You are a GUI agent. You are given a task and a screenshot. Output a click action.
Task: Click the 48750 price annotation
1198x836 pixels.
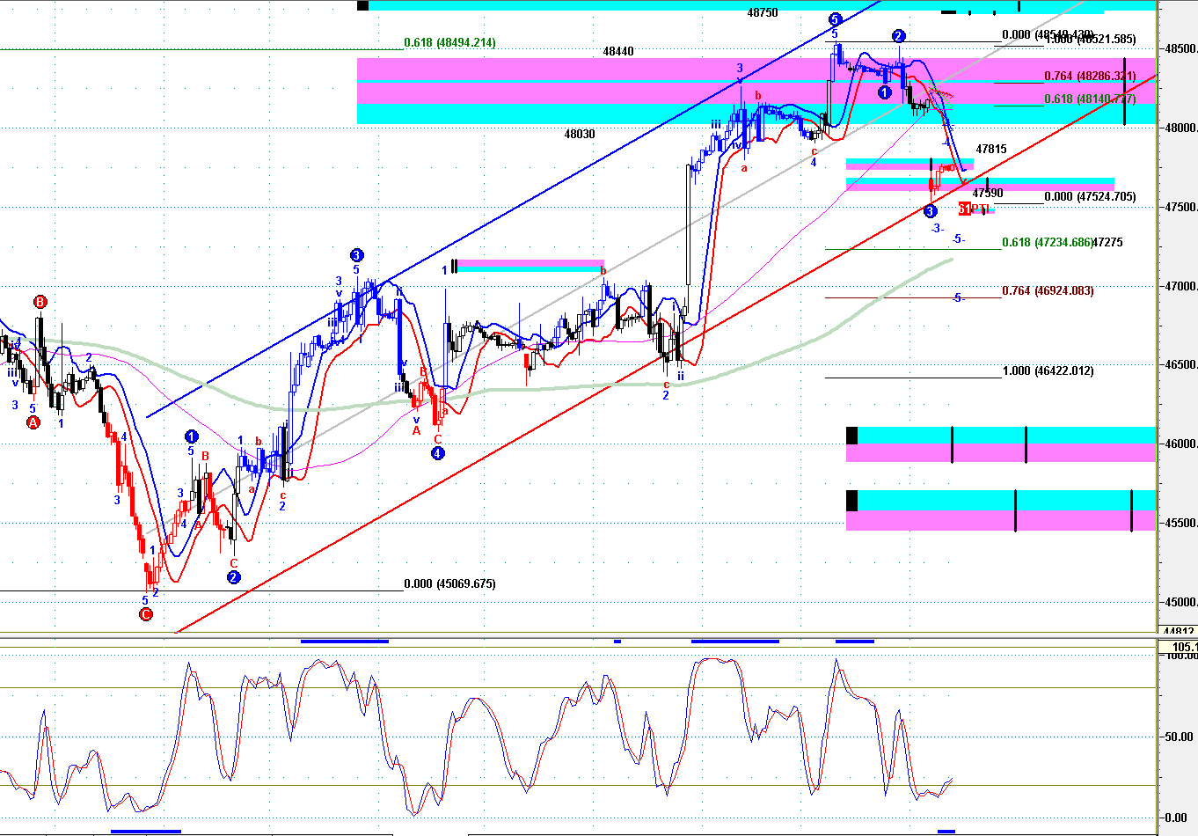click(x=763, y=13)
